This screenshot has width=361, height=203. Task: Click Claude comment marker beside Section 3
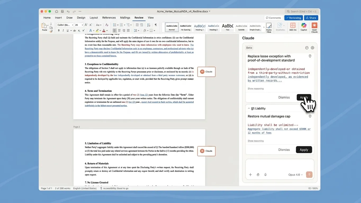pyautogui.click(x=206, y=72)
